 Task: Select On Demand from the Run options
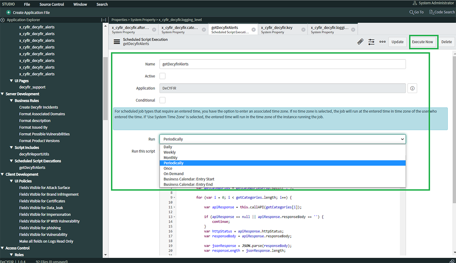point(173,174)
